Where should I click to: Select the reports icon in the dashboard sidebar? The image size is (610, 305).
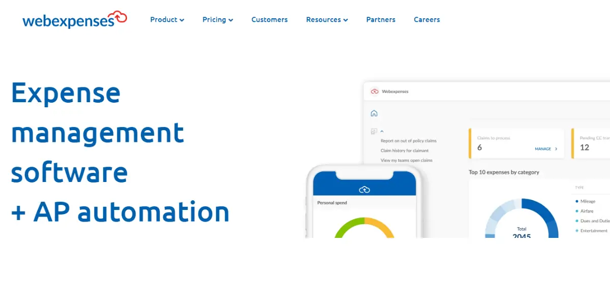click(x=374, y=131)
